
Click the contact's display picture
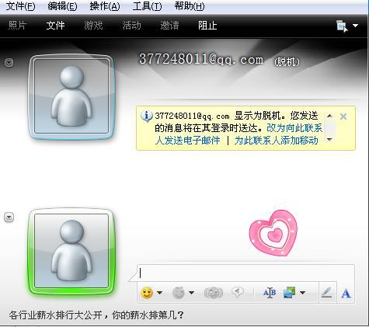click(71, 97)
